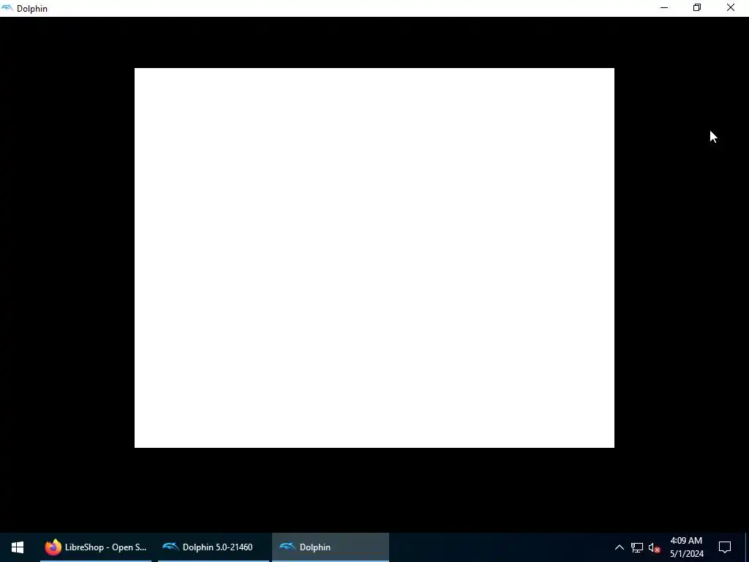Close the Dolphin render window
This screenshot has width=749, height=562.
731,8
